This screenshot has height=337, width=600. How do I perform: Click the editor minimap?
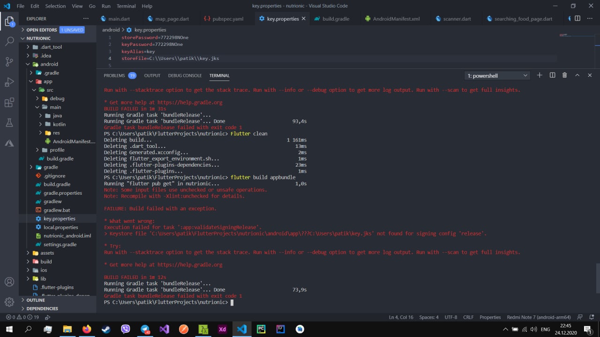click(x=577, y=36)
